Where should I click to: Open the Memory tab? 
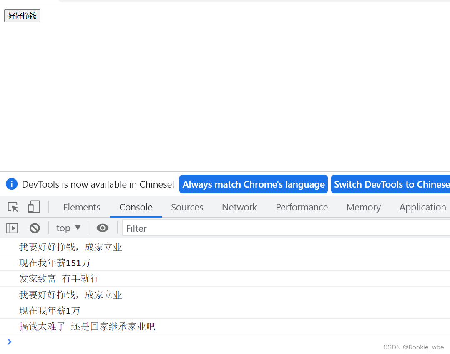point(363,207)
